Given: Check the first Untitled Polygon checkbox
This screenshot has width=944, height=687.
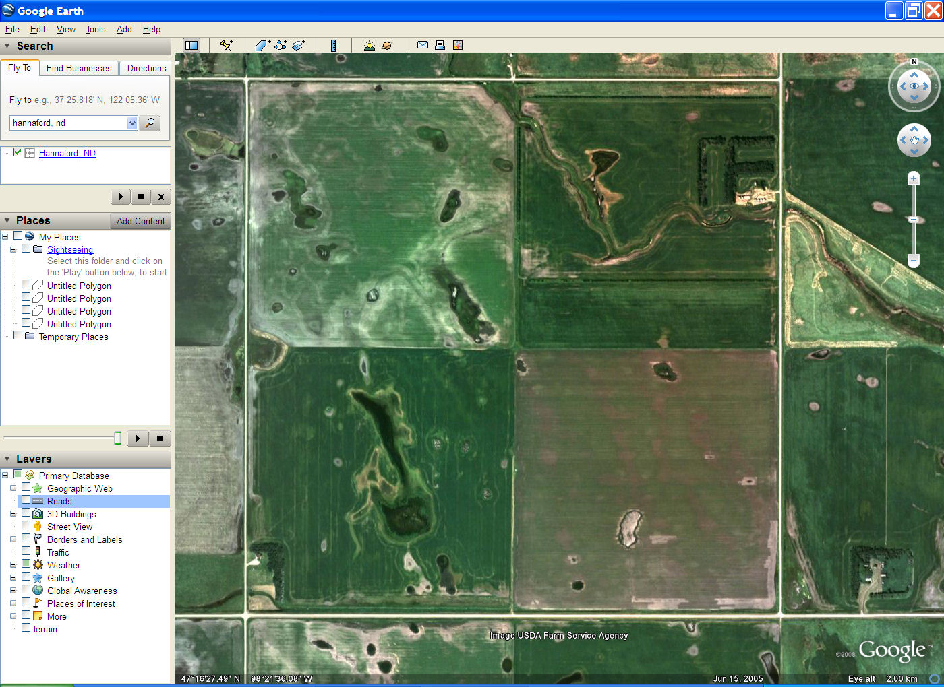Looking at the screenshot, I should pyautogui.click(x=26, y=284).
